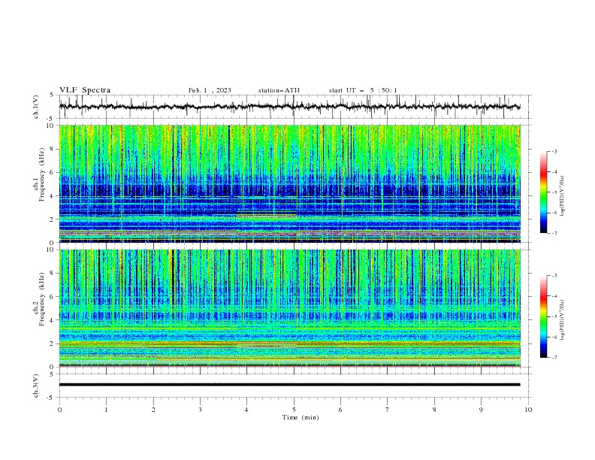Click the time-axis tick label "1"

[106, 410]
